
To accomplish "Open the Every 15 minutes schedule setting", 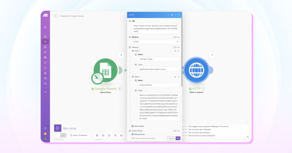I will coord(79,135).
